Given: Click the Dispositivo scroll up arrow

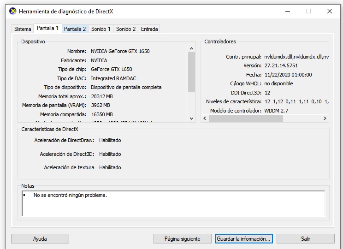Looking at the screenshot, I should [192, 48].
